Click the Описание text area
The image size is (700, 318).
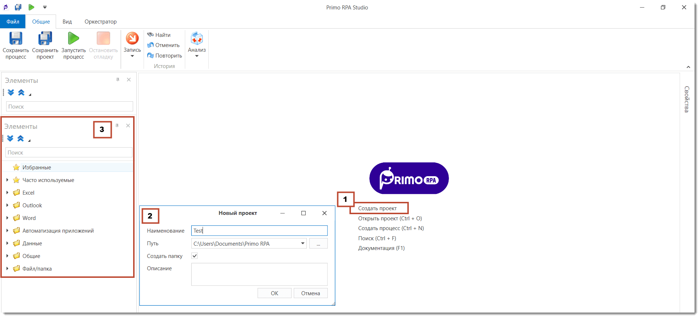click(259, 274)
